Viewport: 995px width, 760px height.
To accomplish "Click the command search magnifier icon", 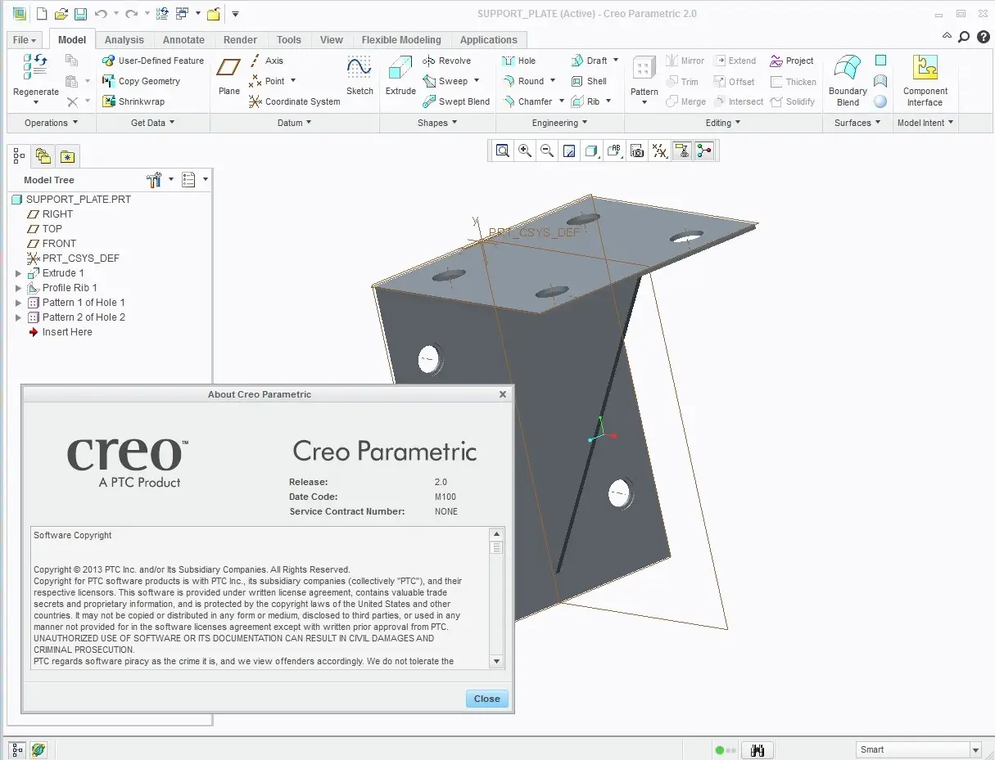I will click(964, 37).
